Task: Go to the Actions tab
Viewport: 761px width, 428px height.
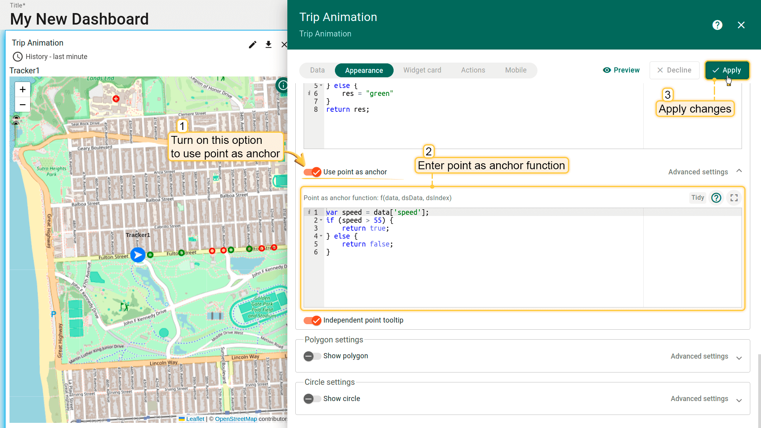Action: click(473, 70)
